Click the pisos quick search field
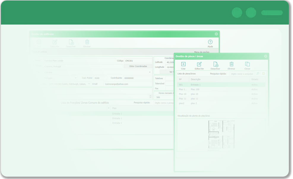 click(x=242, y=74)
